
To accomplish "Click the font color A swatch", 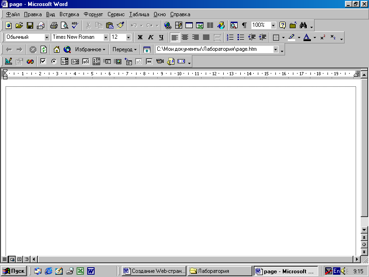I will click(x=307, y=37).
